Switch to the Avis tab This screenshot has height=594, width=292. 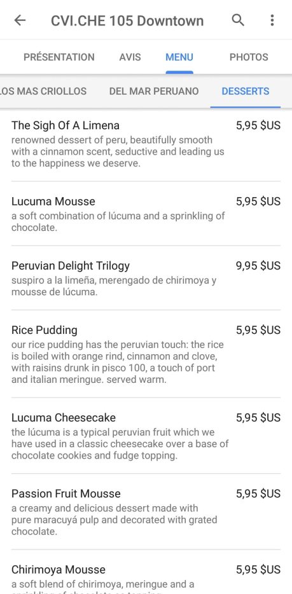point(130,57)
